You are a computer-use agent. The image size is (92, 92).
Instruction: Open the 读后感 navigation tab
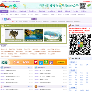pos(60,11)
